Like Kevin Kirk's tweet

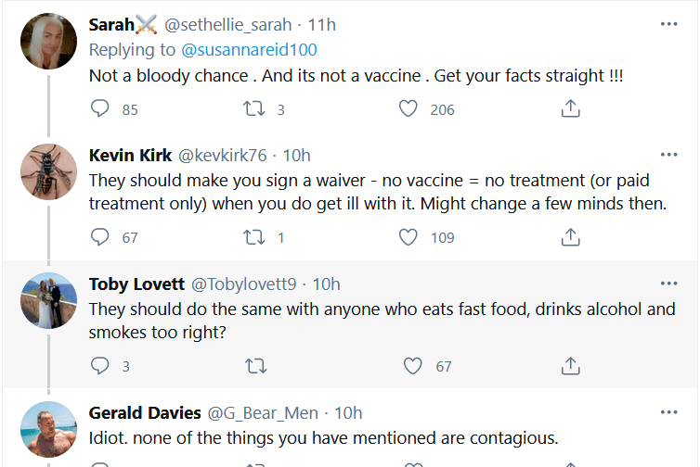pyautogui.click(x=408, y=237)
